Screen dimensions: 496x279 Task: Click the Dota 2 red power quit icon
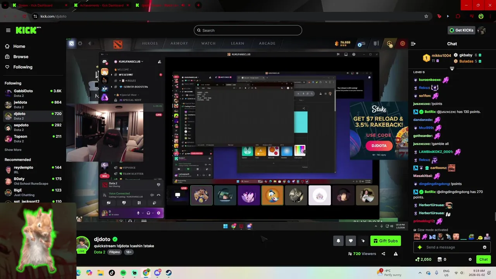(x=403, y=43)
